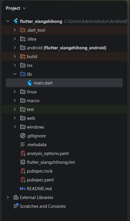The height and width of the screenshot is (221, 130).
Task: Click the External Libraries icon
Action: coord(16,198)
